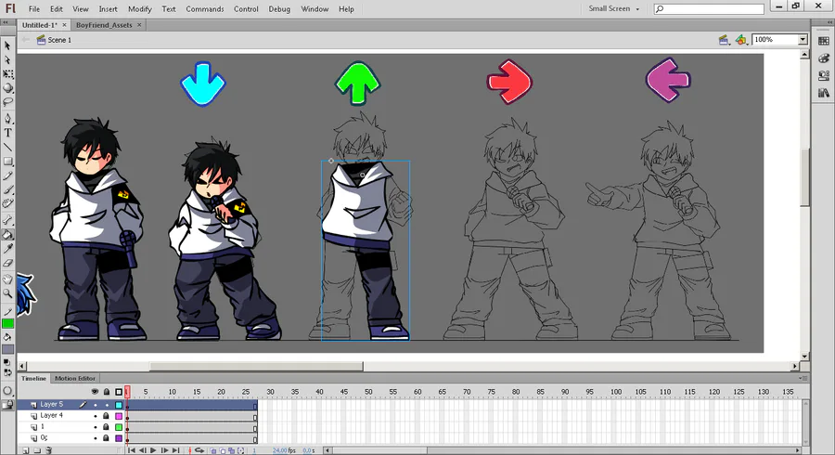The image size is (835, 455).
Task: Select the Brush tool
Action: 8,189
